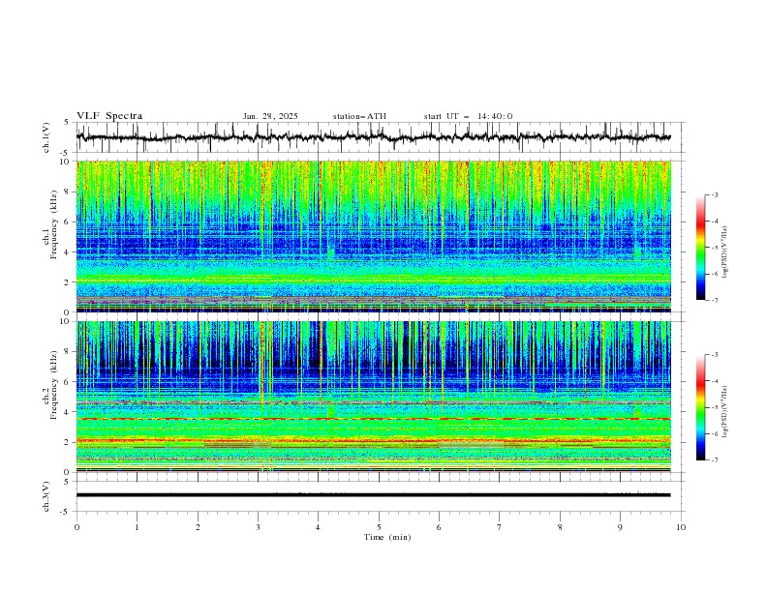Click inside the ch.1 spectrogram panel
Image resolution: width=767 pixels, height=592 pixels.
pyautogui.click(x=373, y=236)
